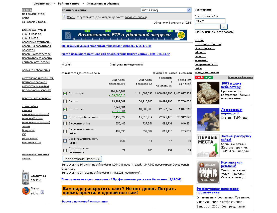Click begun.ru in right menu
The height and width of the screenshot is (213, 277).
click(200, 56)
